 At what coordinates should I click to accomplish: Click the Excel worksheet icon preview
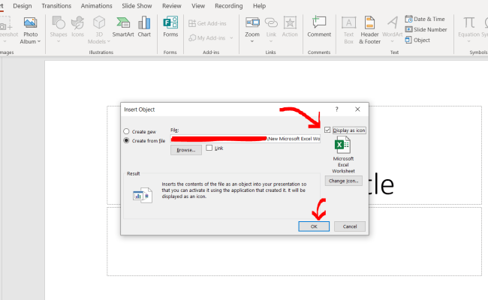tap(342, 145)
